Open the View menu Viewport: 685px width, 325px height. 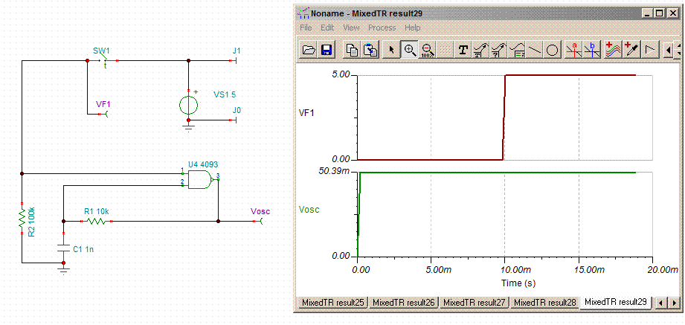coord(351,28)
